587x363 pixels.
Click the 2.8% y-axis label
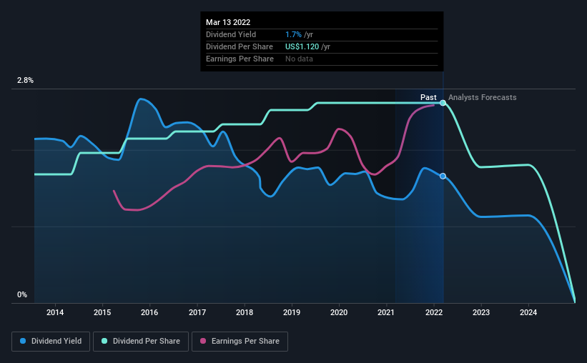(25, 81)
